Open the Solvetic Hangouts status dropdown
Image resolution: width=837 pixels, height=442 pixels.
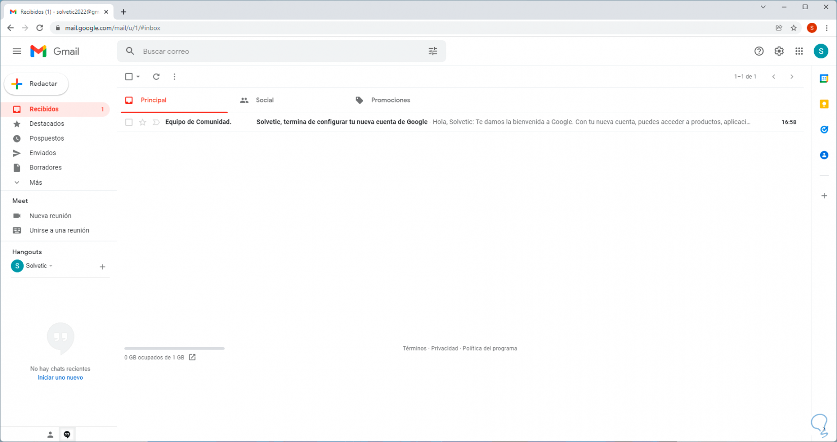(51, 266)
